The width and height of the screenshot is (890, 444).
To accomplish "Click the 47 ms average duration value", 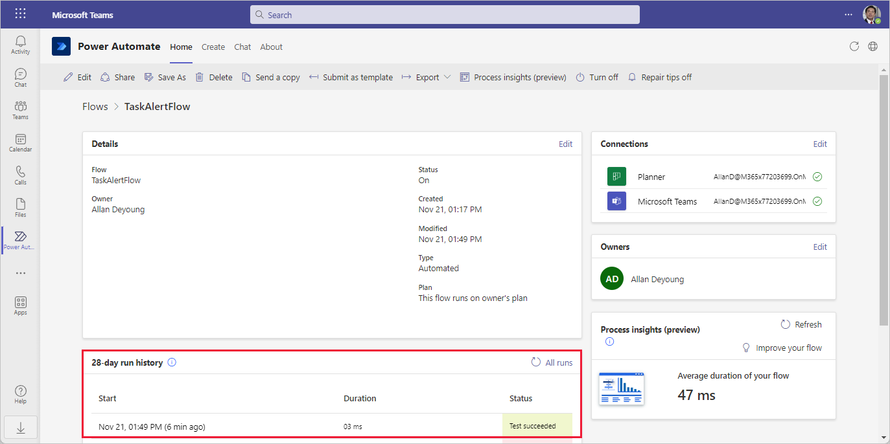I will [x=697, y=395].
